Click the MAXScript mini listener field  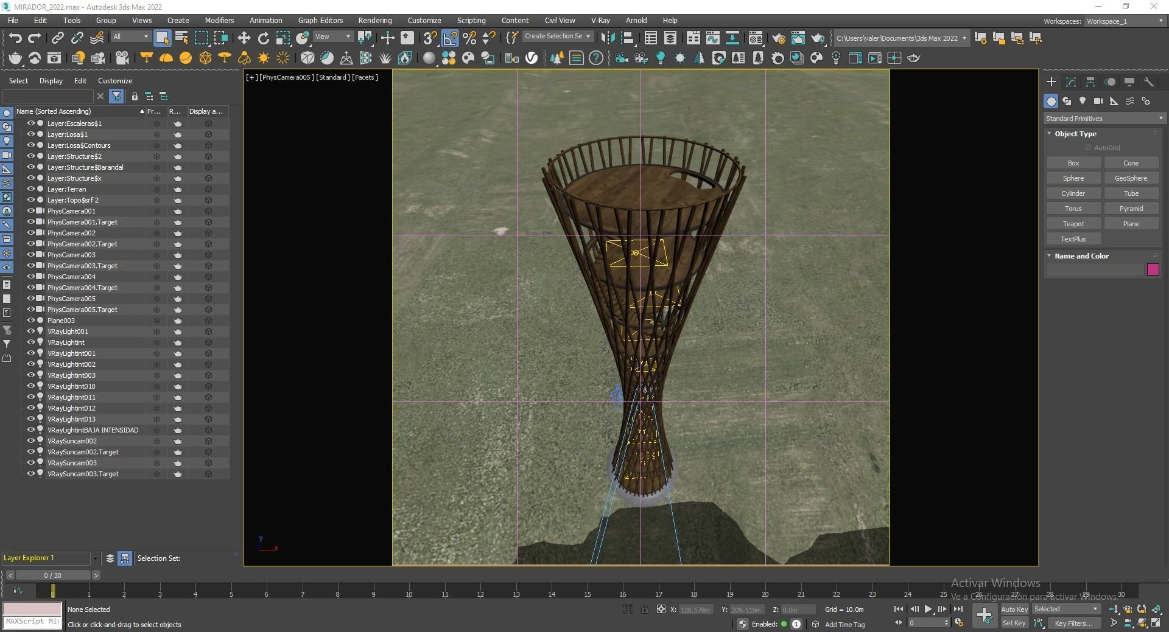[x=32, y=622]
